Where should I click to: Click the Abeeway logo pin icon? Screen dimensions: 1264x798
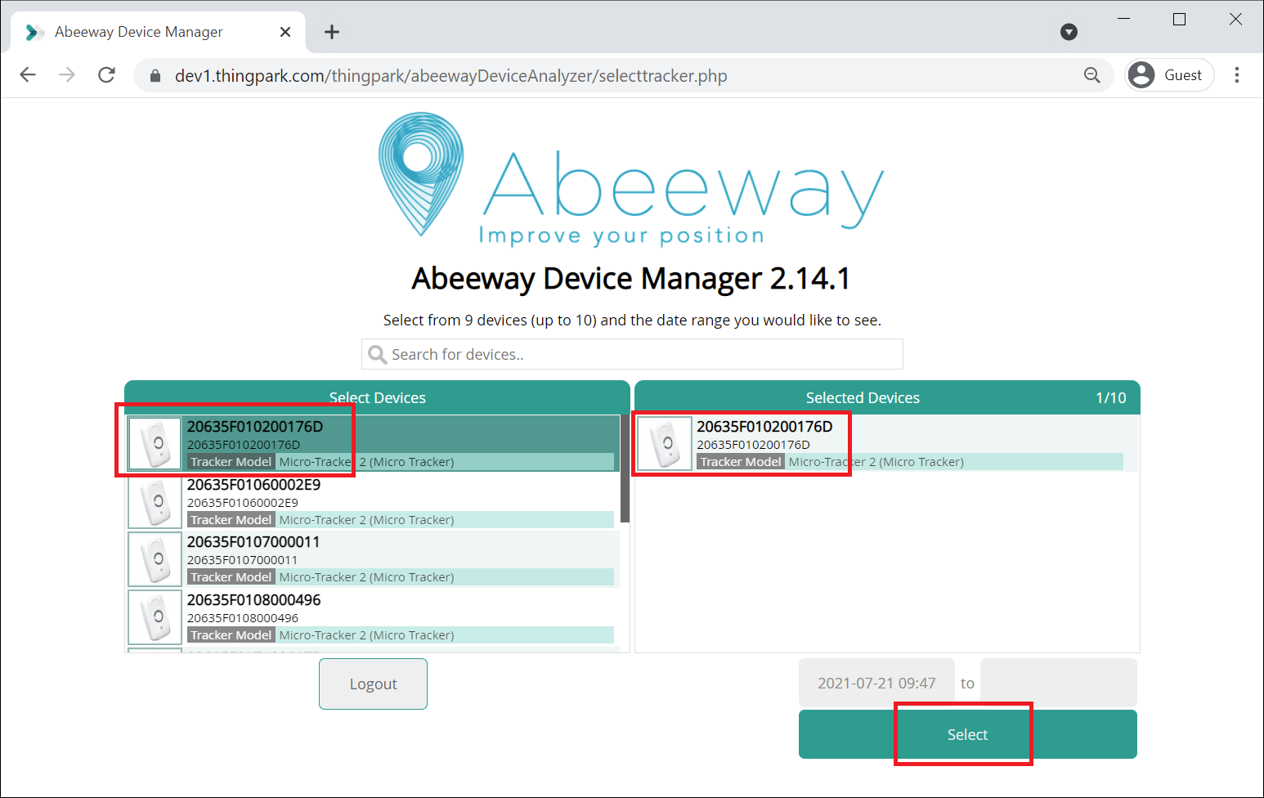point(421,173)
